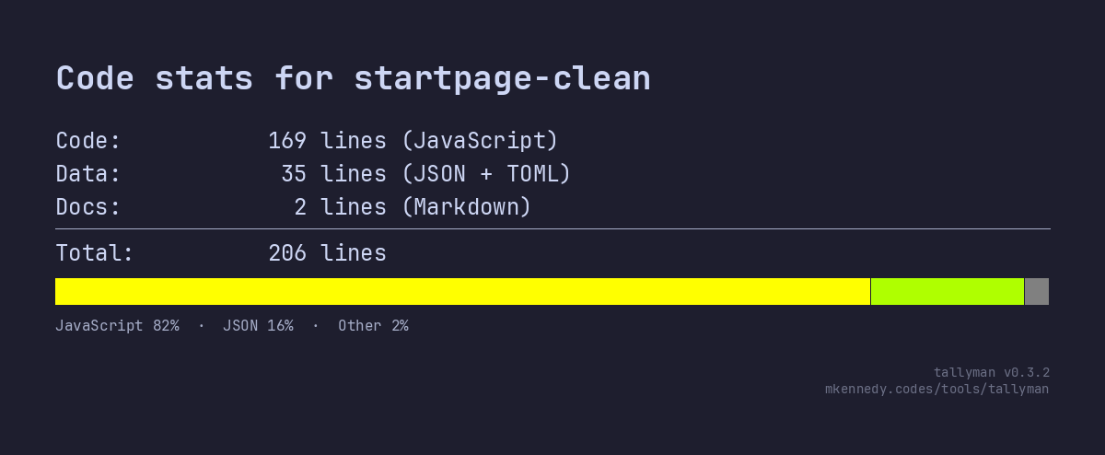Image resolution: width=1105 pixels, height=455 pixels.
Task: Click the gray Other bar segment
Action: click(x=1037, y=291)
